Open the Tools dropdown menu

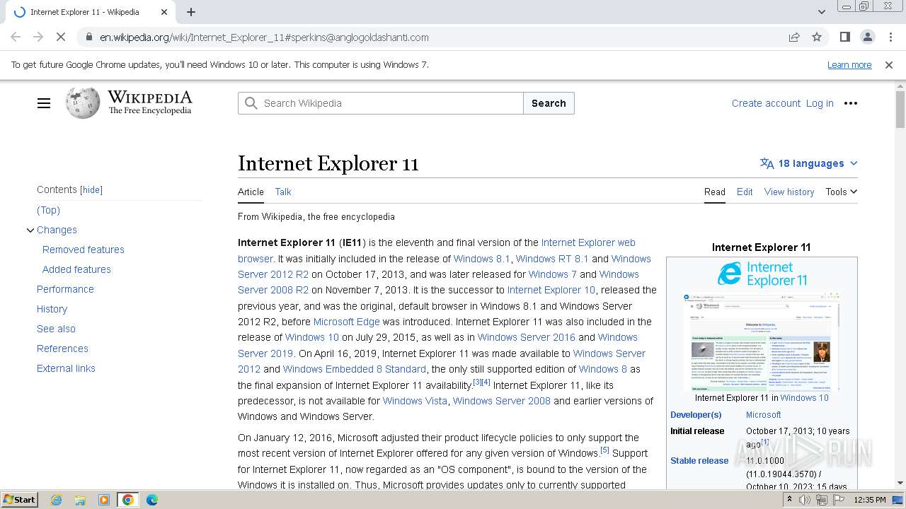click(841, 192)
